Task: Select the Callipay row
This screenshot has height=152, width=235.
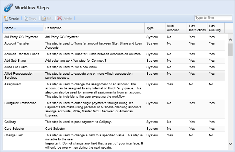Action: [114, 122]
